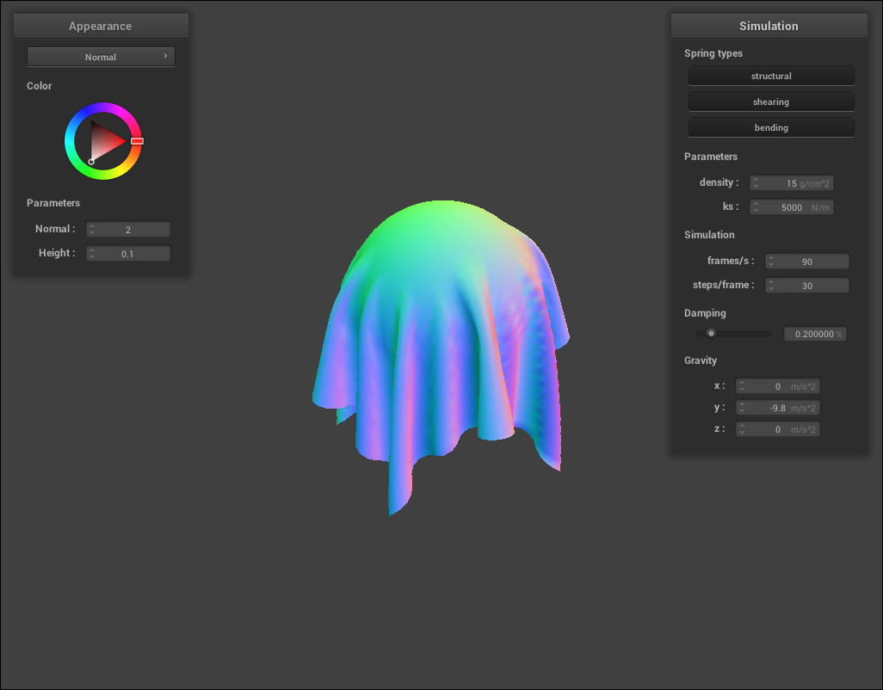The width and height of the screenshot is (883, 690).
Task: Click the Appearance panel title bar
Action: click(x=101, y=26)
